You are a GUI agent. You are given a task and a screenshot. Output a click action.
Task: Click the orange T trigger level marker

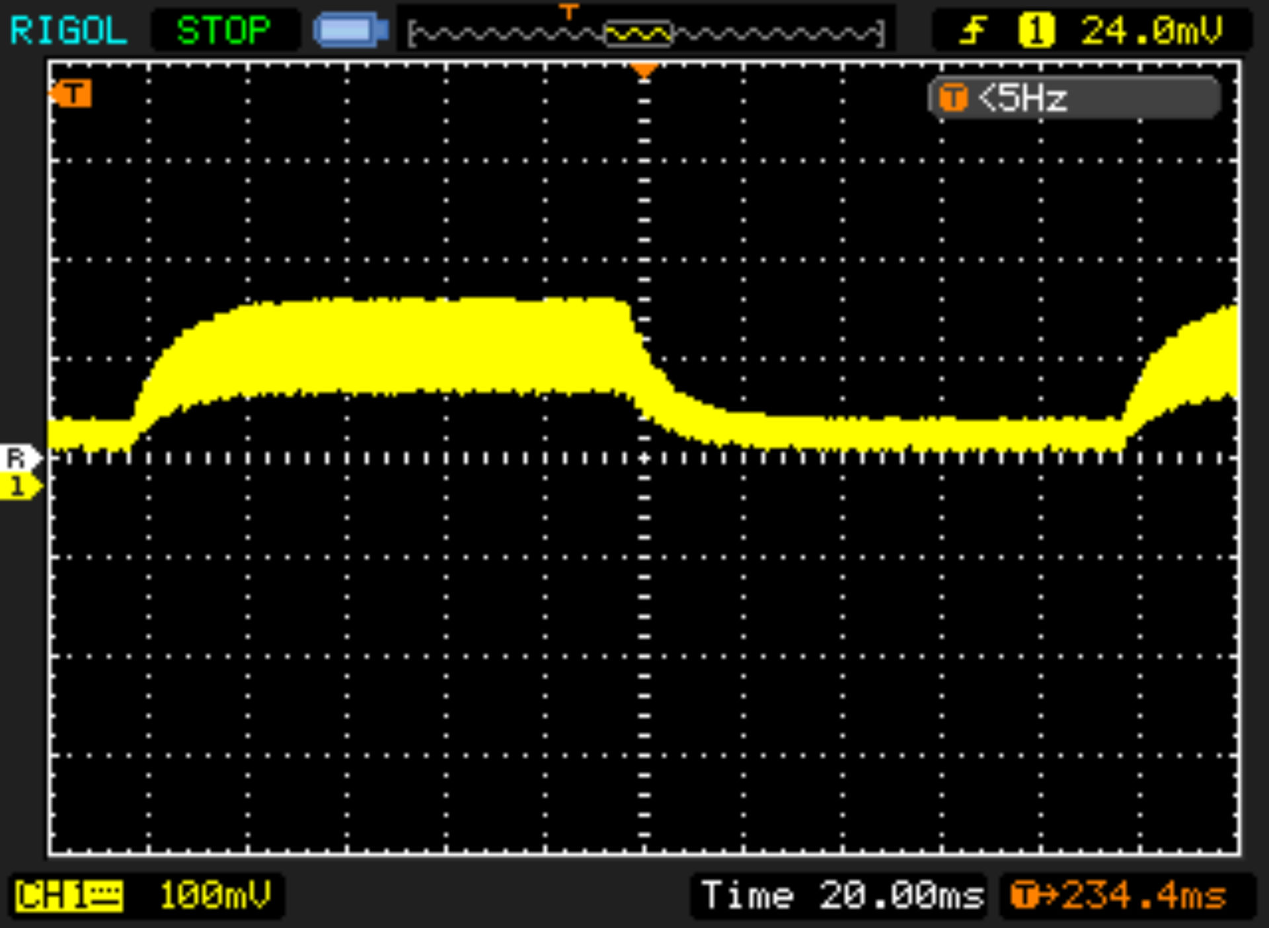pyautogui.click(x=71, y=94)
